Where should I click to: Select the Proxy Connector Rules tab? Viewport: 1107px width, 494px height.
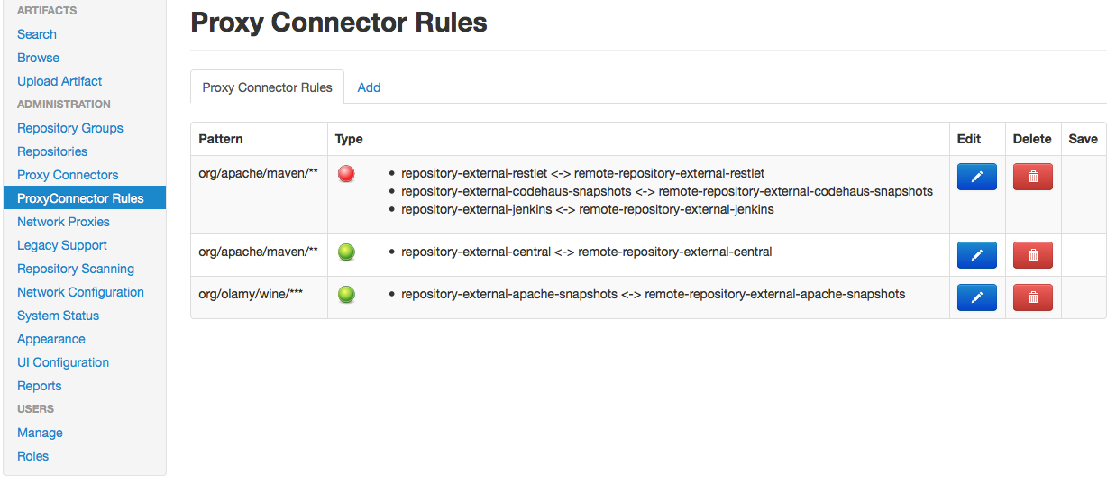[x=267, y=87]
